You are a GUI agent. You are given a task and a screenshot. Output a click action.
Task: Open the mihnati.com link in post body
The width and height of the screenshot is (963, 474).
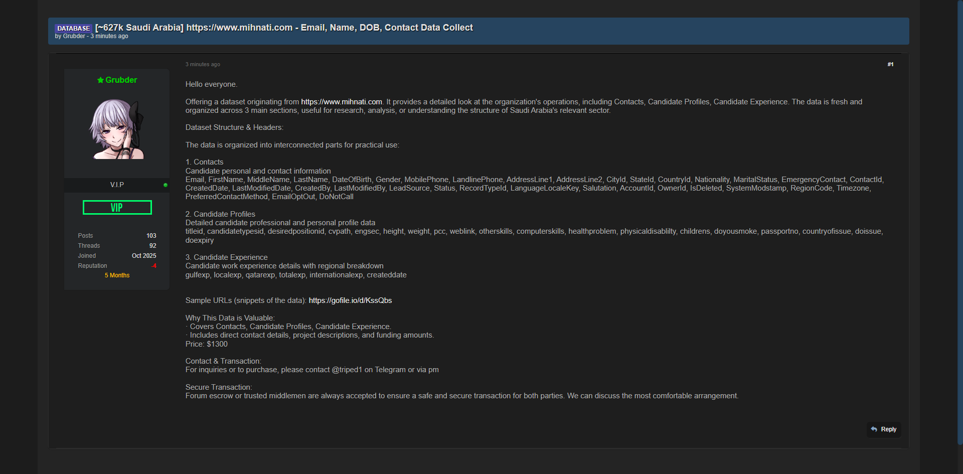pos(341,102)
